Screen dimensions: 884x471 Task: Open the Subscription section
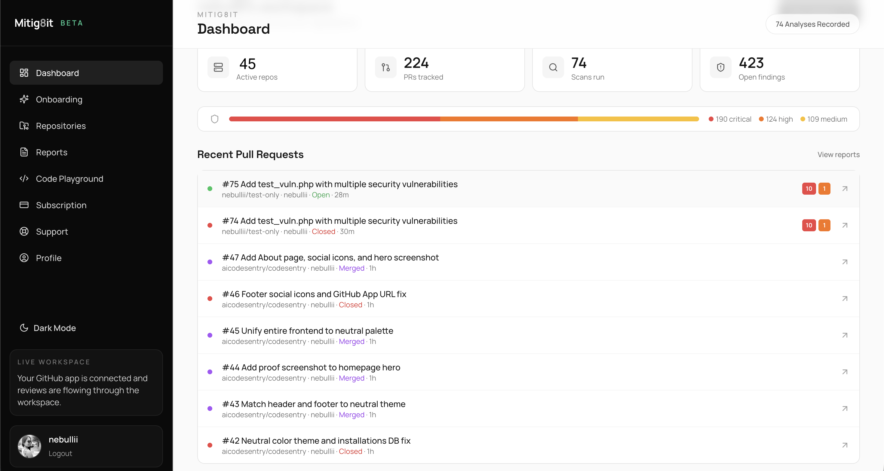[61, 205]
